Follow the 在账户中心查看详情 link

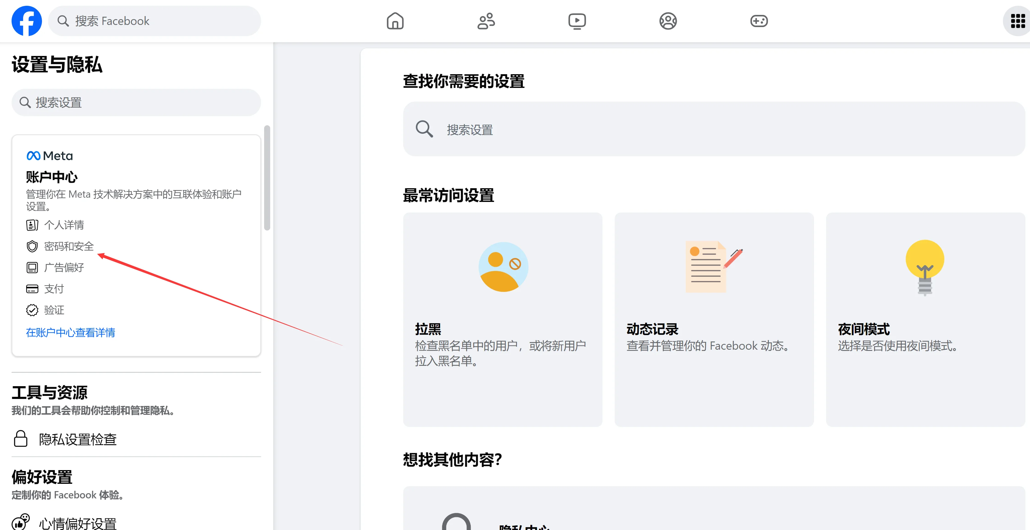click(x=70, y=332)
